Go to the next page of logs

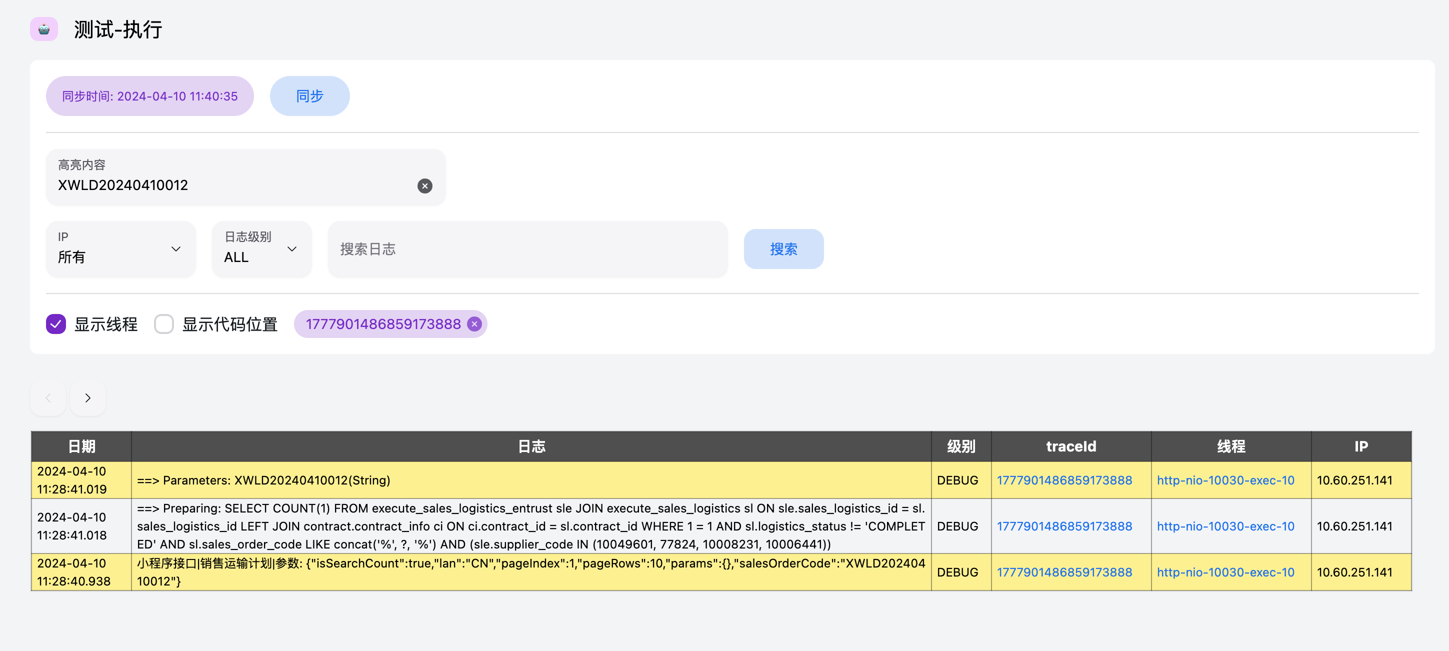(x=88, y=398)
